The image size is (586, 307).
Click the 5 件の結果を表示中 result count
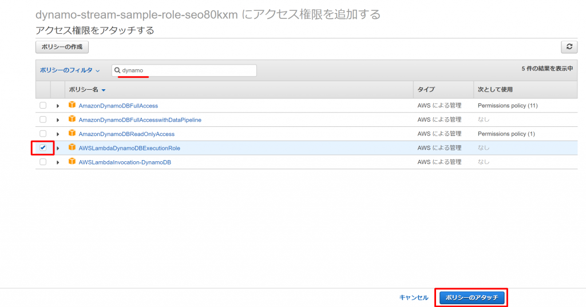point(547,69)
